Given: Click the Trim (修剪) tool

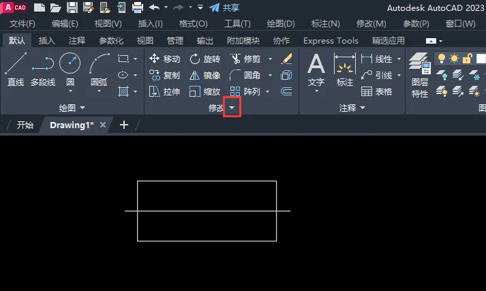Looking at the screenshot, I should (245, 59).
